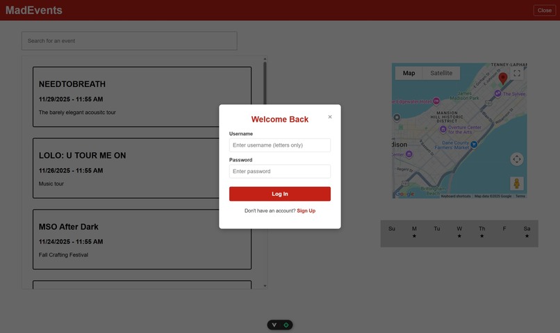Click the red location pin on map
560x333 pixels.
pos(503,79)
